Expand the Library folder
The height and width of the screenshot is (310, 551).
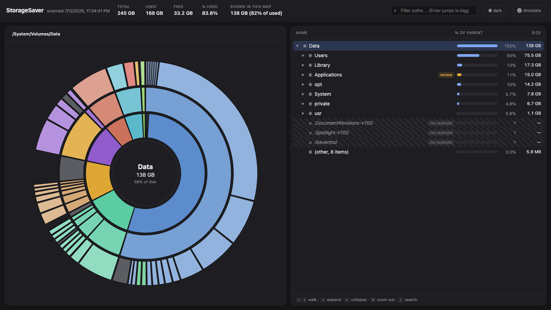(303, 65)
